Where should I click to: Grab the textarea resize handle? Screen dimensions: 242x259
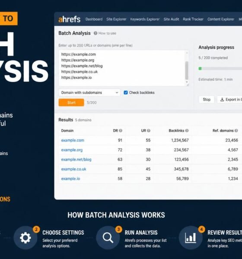click(x=188, y=85)
